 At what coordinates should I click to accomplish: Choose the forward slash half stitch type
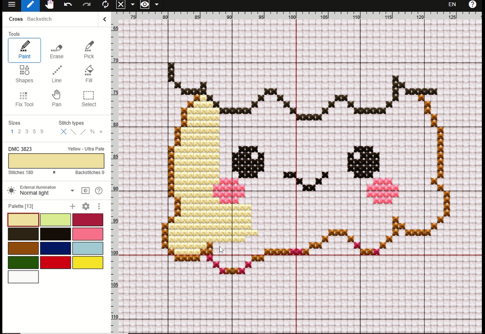(83, 131)
